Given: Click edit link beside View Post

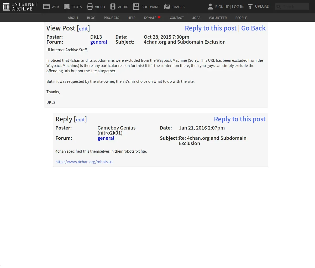Looking at the screenshot, I should point(83,29).
